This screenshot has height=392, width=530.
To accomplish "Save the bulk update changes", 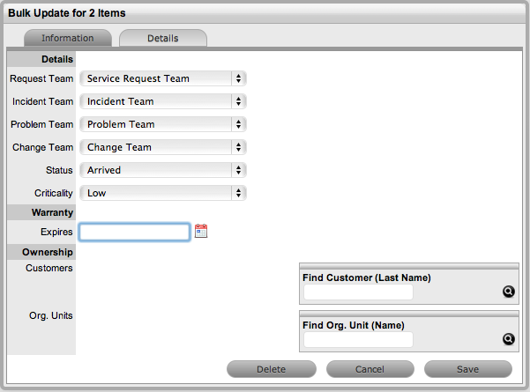I will pyautogui.click(x=467, y=369).
